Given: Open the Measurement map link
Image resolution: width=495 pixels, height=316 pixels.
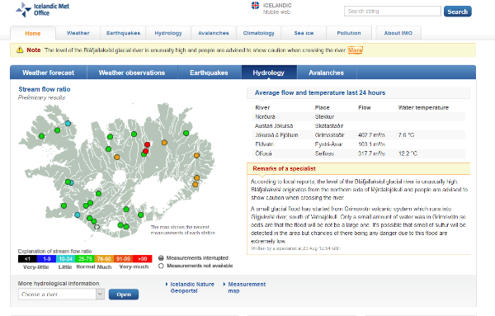Looking at the screenshot, I should (247, 287).
